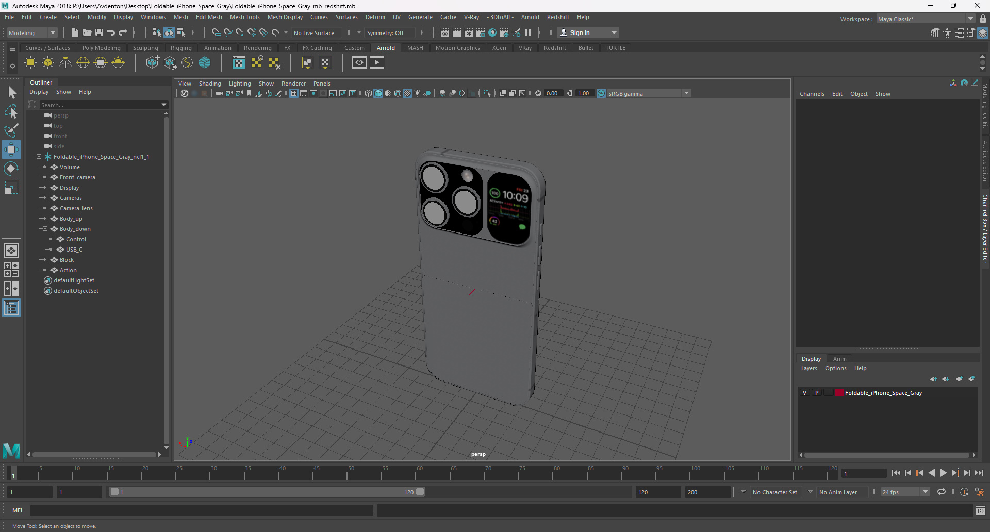
Task: Open viewport Shading menu
Action: click(210, 84)
